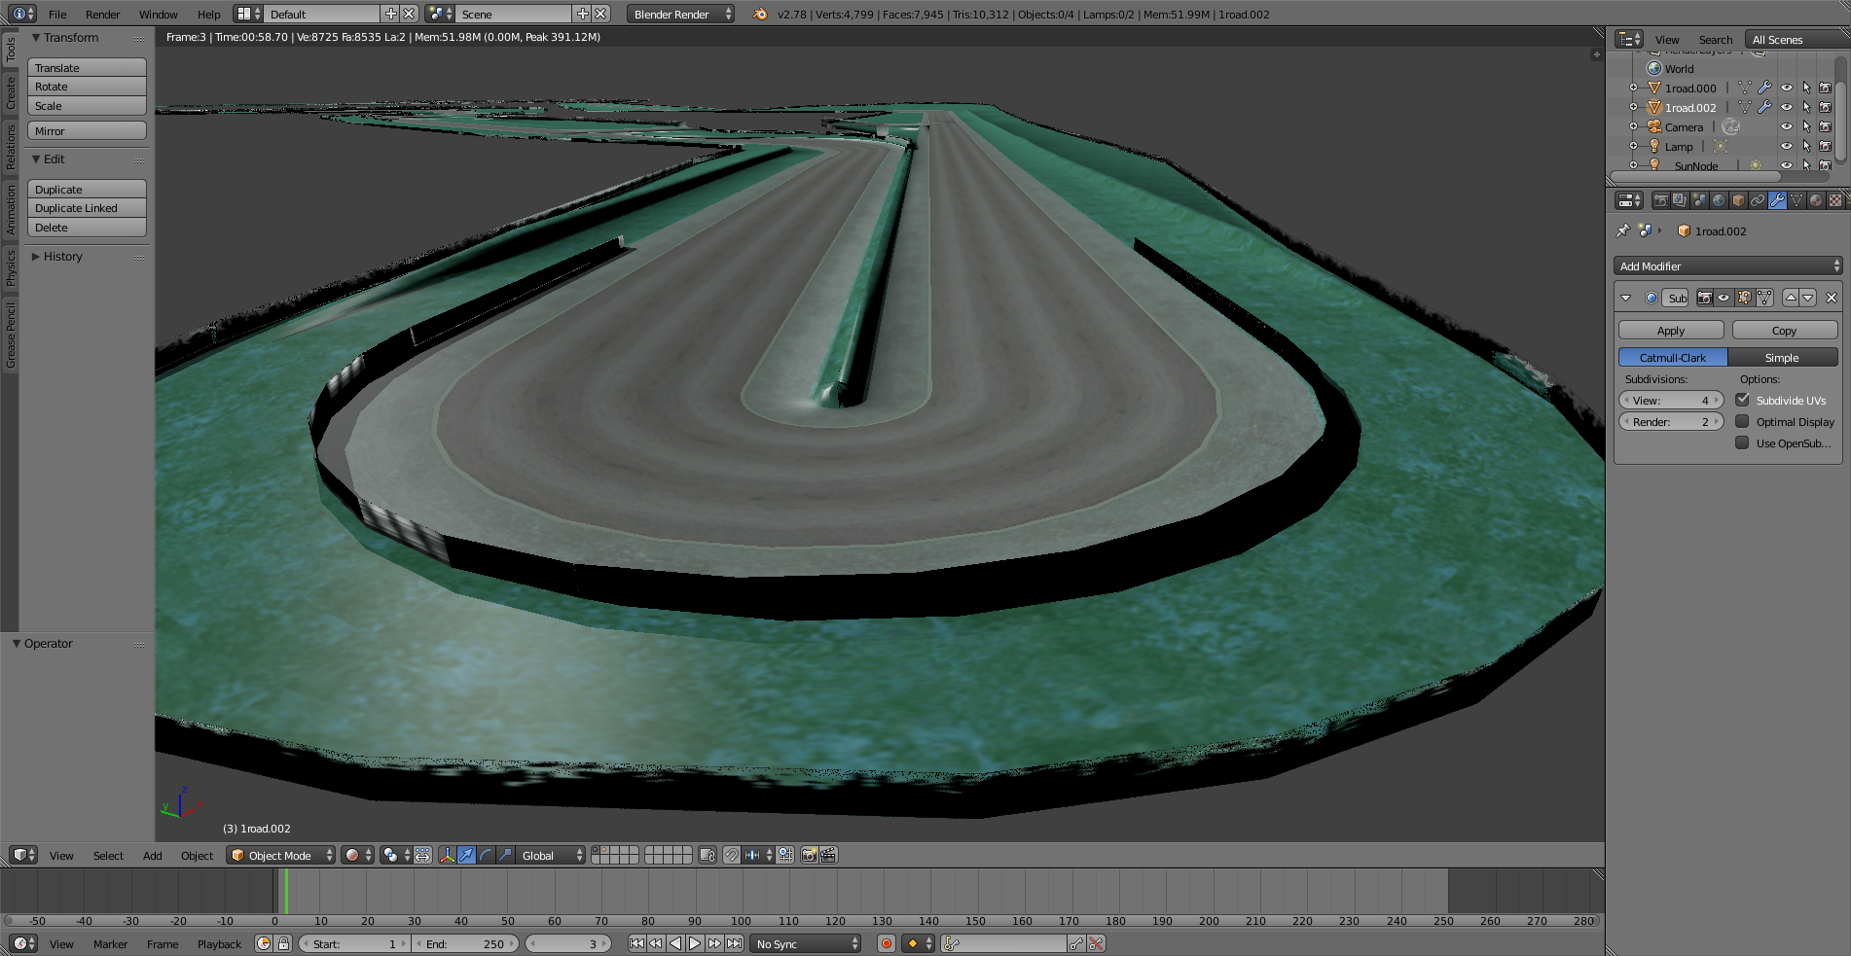Open the Render menu
This screenshot has height=956, width=1851.
point(102,14)
